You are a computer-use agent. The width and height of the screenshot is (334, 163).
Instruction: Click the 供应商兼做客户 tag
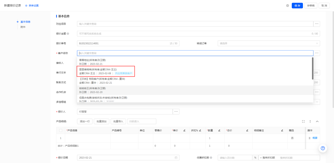pyautogui.click(x=124, y=74)
